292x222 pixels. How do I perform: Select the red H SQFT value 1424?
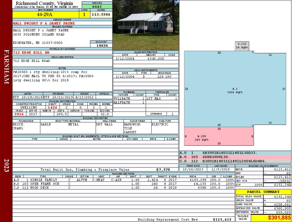[x=52, y=107]
